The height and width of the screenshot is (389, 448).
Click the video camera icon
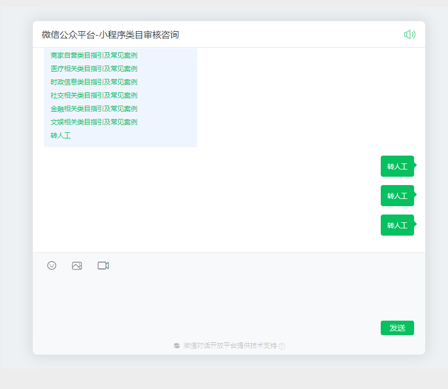[x=103, y=266]
